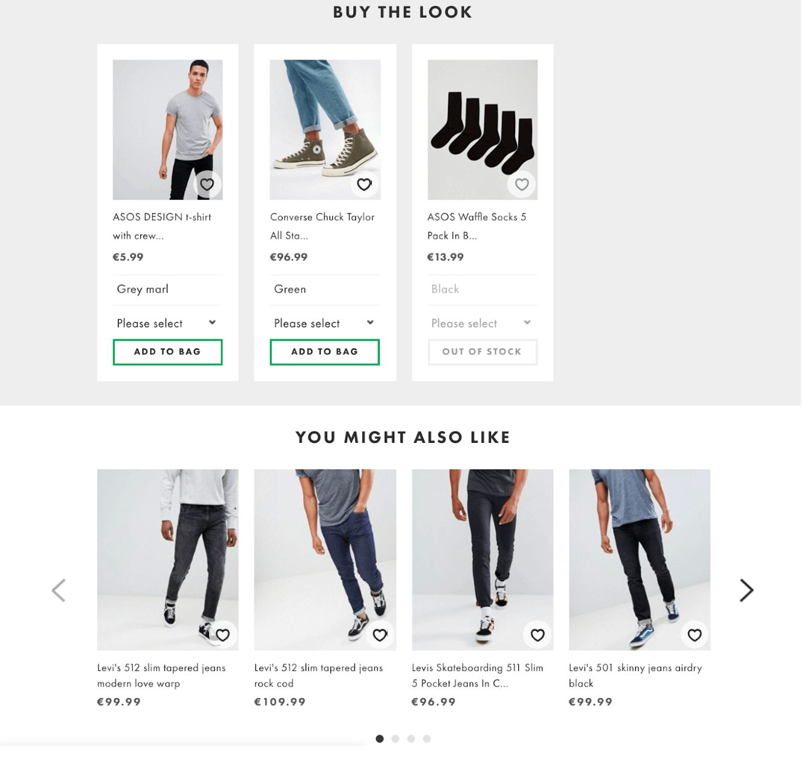Add the Converse Chuck Taylor to the bag
The image size is (802, 765).
[x=324, y=352]
